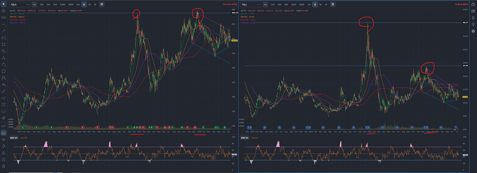Select 30M interval on TSLA chart
Image resolution: width=477 pixels, height=173 pixels.
pyautogui.click(x=70, y=4)
